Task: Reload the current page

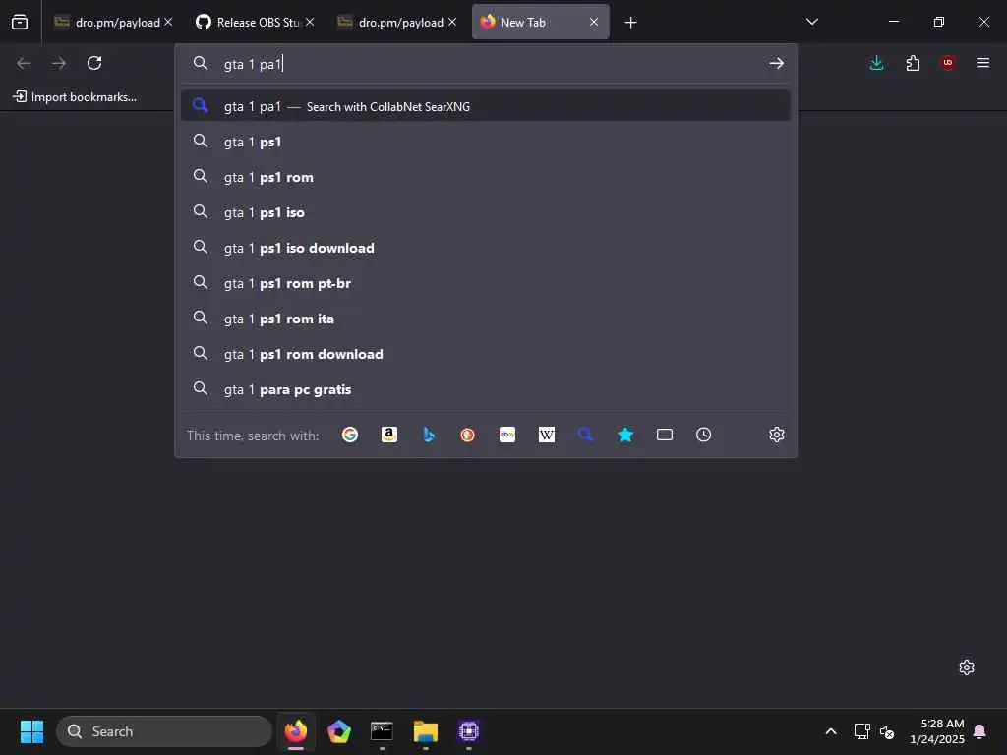Action: 94,63
